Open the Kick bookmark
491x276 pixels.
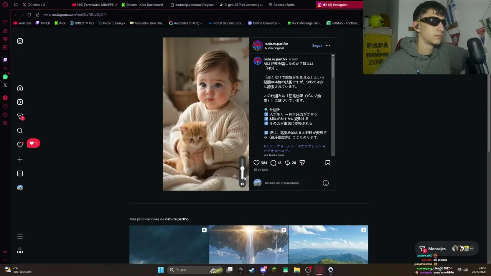pos(60,23)
